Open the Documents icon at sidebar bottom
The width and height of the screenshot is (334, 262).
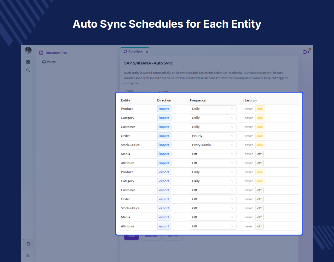28,244
